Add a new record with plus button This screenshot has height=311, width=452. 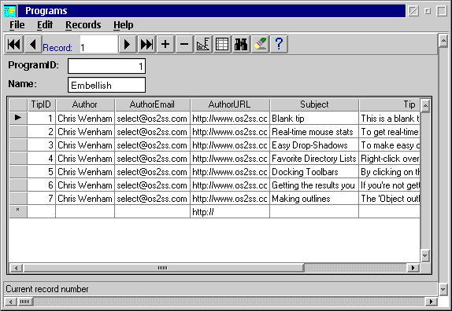click(x=165, y=44)
